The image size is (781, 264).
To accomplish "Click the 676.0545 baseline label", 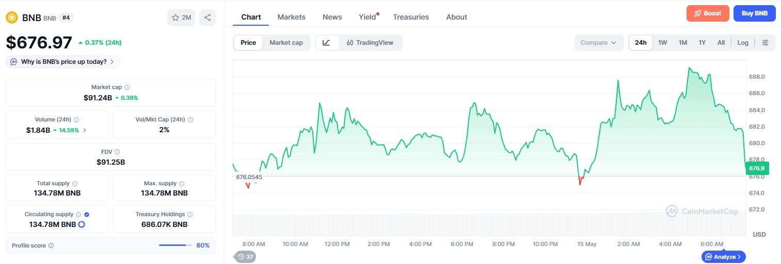I will (249, 177).
